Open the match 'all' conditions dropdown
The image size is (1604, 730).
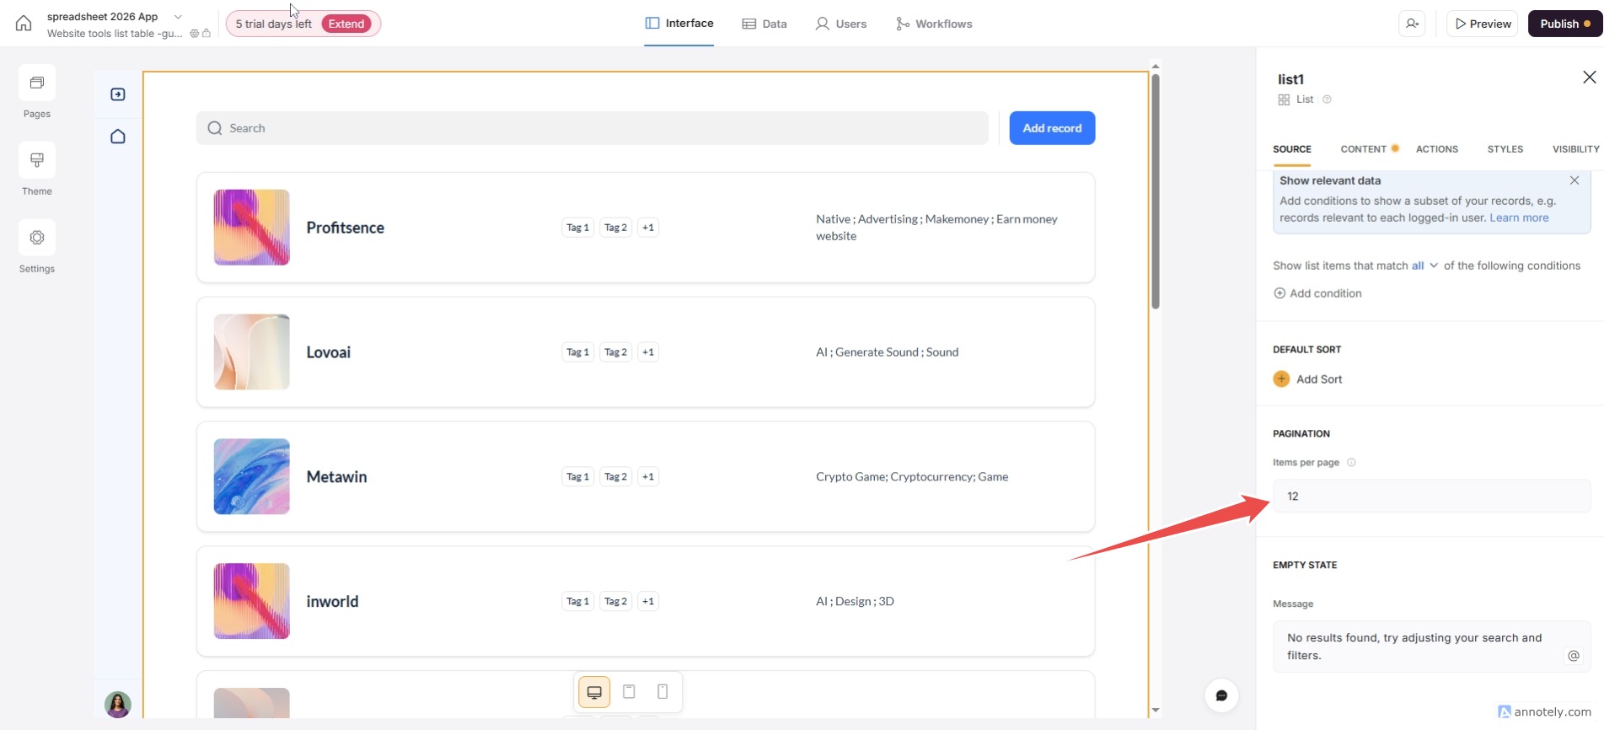pyautogui.click(x=1424, y=266)
